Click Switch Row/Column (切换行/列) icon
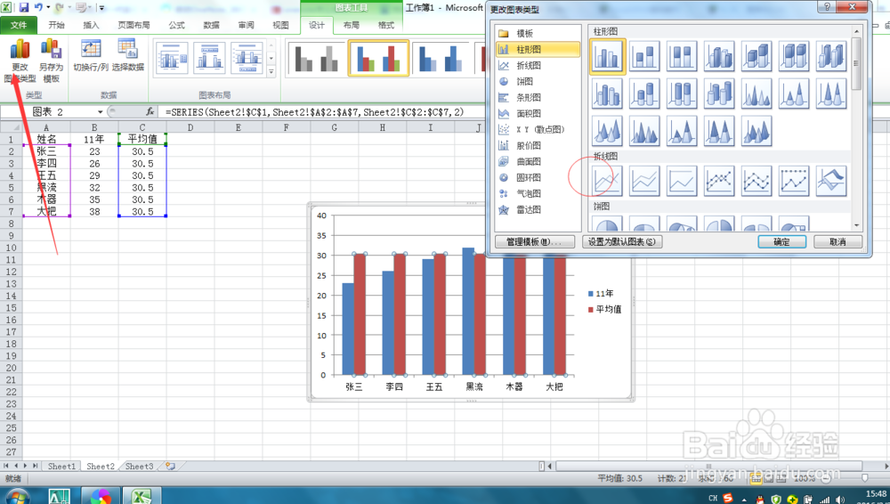The image size is (890, 504). 91,56
